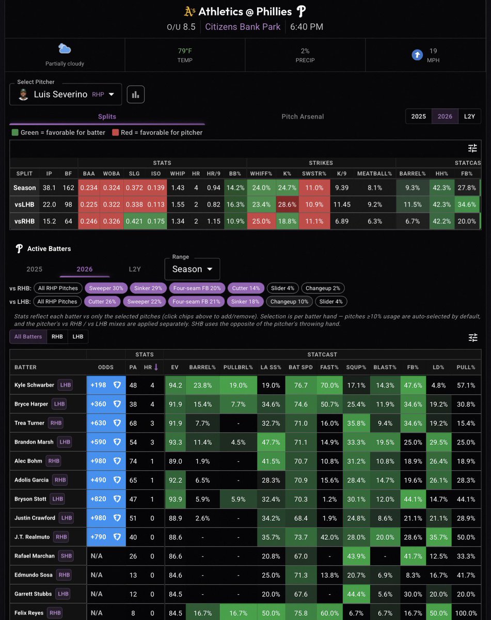Viewport: 491px width, 620px height.
Task: Filter batters to LHB only
Action: (x=77, y=337)
